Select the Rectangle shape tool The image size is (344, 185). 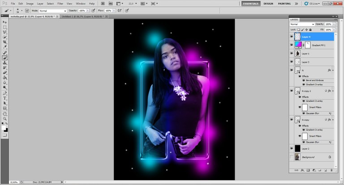coord(4,108)
